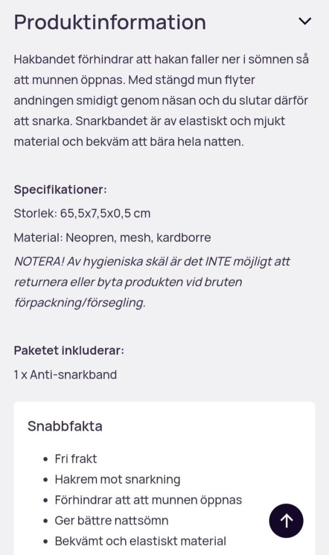Tap the Snabbfakta card heading
The image size is (329, 555).
click(x=65, y=426)
